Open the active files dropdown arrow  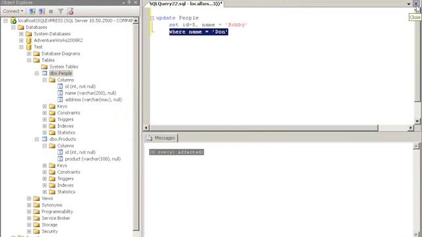point(409,4)
